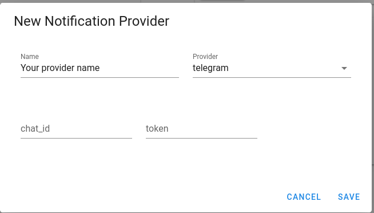Open the Provider select showing telegram

click(x=272, y=68)
